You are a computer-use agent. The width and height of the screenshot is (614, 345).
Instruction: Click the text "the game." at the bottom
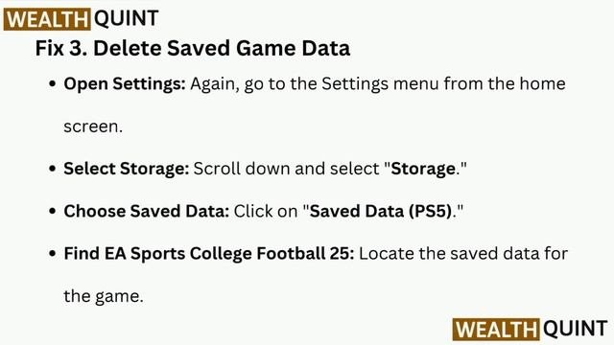click(104, 296)
